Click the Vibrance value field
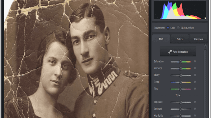The width and height of the screenshot is (211, 118). 195,68
